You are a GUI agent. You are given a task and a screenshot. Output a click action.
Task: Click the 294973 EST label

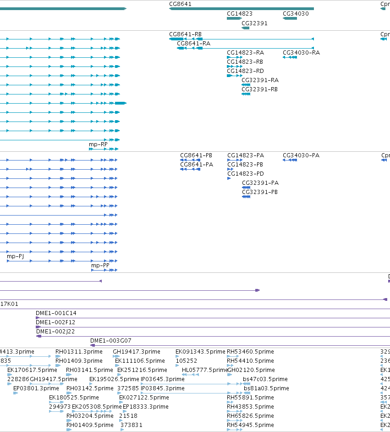click(60, 407)
